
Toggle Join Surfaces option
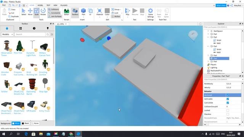[55, 16]
